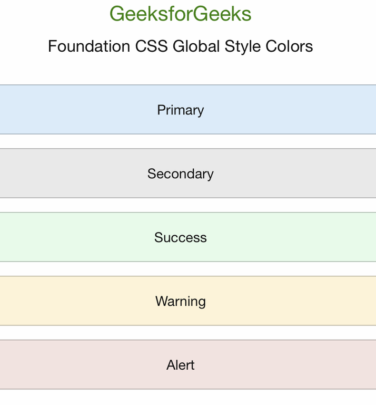This screenshot has height=405, width=376.
Task: Click the white gap between Primary and Secondary
Action: (x=180, y=141)
